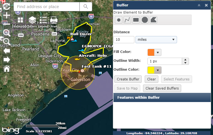This screenshot has height=135, width=213.
Task: Click the orange Fill Color swatch
Action: 151,52
